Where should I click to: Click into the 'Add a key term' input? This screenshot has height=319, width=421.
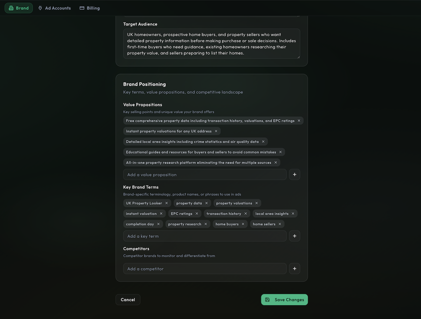click(205, 236)
